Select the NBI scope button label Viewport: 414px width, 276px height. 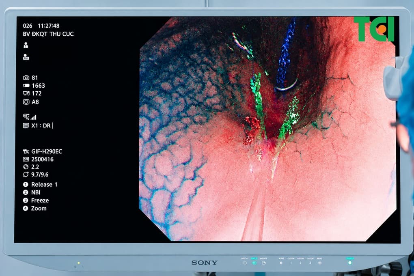coord(36,192)
